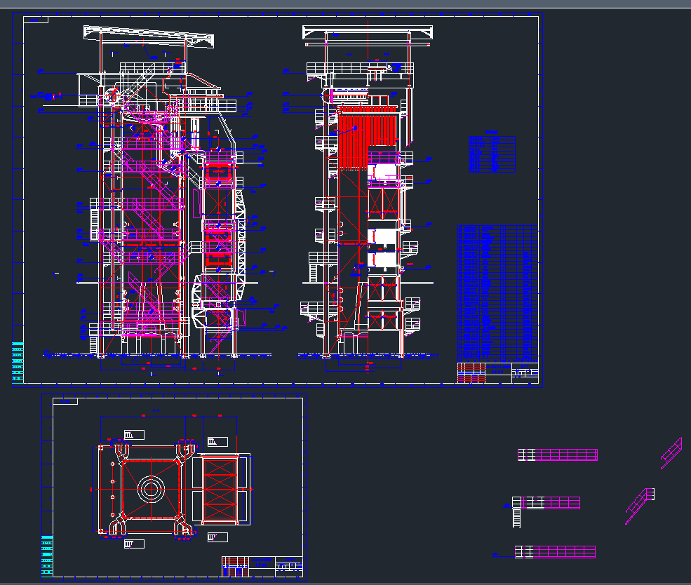Select the topmost magenta platform detail

tap(558, 455)
